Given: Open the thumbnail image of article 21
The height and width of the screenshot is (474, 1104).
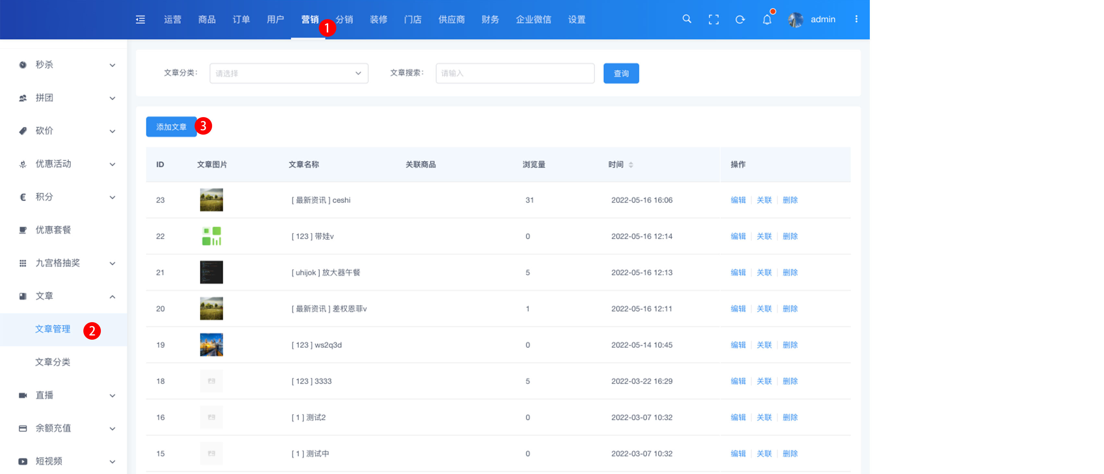Looking at the screenshot, I should click(211, 273).
